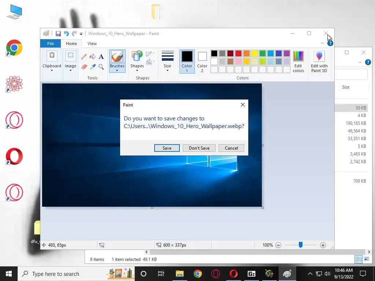This screenshot has height=281, width=375.
Task: Click the Size column header in Explorer
Action: (354, 87)
